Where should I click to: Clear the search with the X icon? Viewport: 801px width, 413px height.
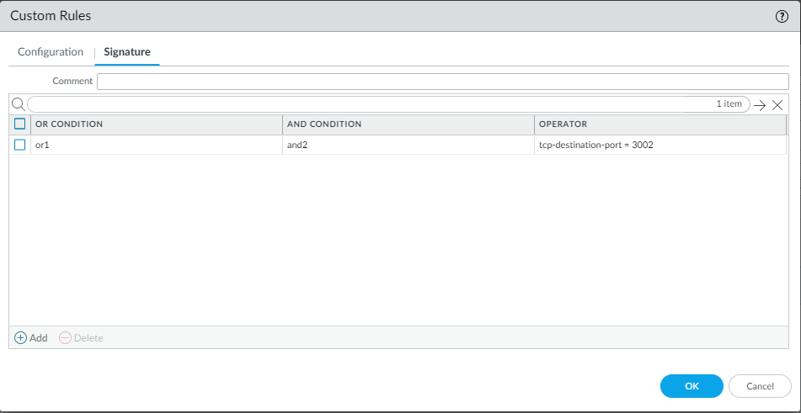click(x=777, y=105)
